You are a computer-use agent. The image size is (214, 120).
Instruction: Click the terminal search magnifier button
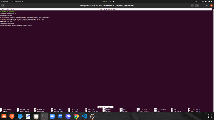pyautogui.click(x=193, y=6)
